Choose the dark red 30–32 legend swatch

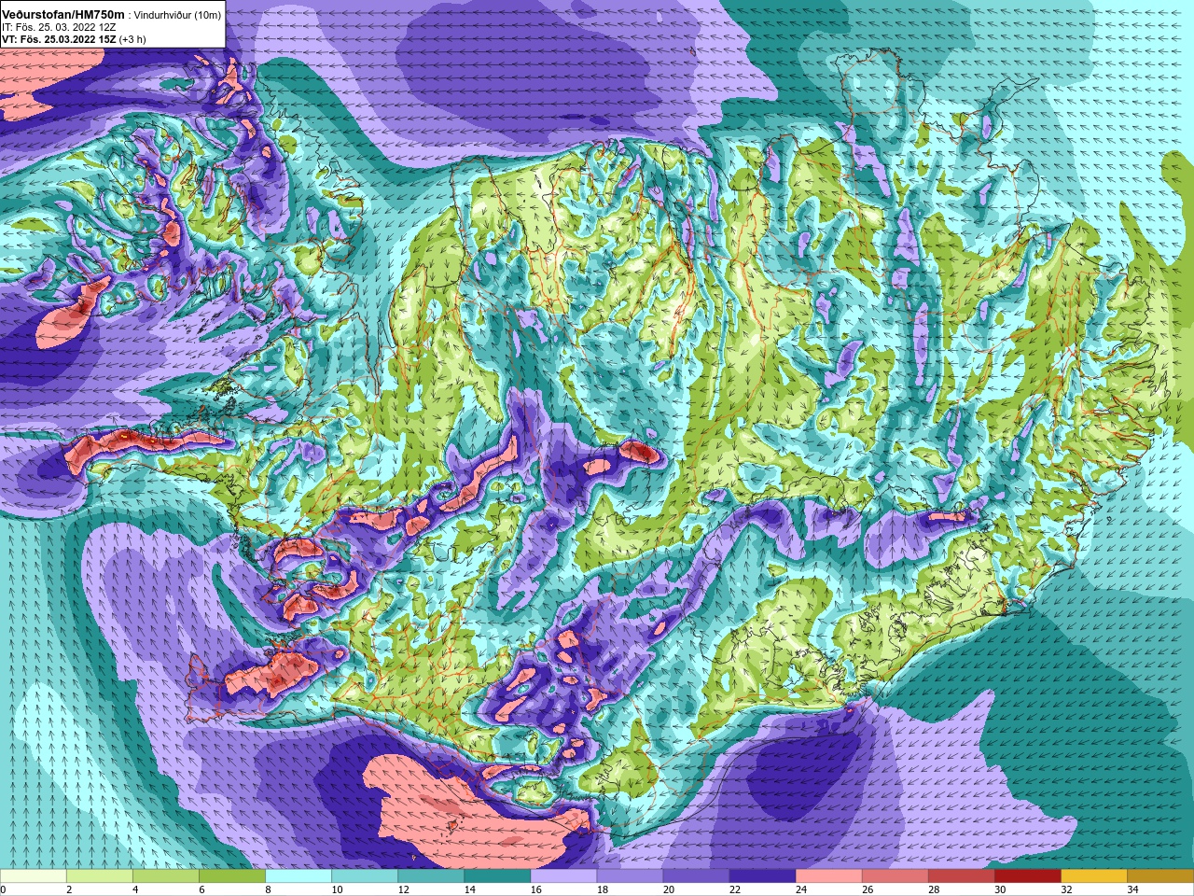click(1027, 877)
